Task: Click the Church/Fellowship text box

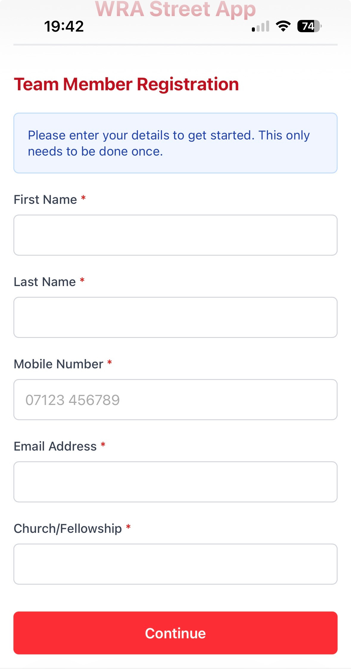Action: (175, 564)
